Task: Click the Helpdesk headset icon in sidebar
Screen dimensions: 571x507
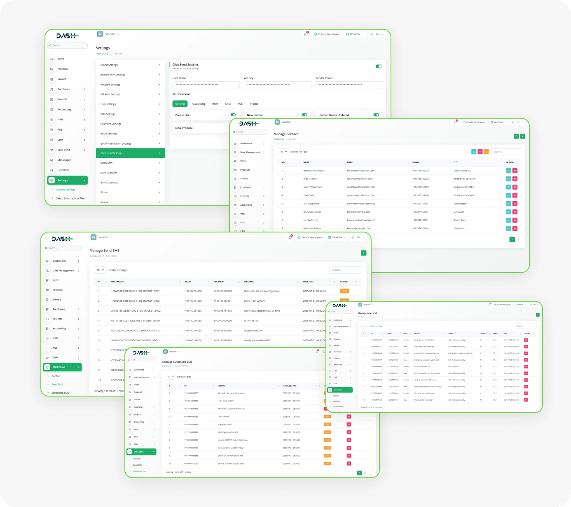Action: (51, 170)
